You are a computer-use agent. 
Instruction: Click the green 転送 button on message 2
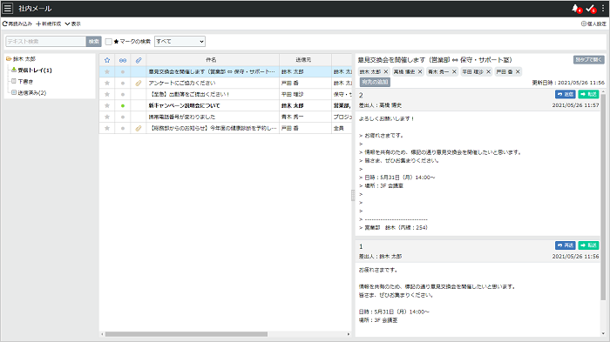[x=588, y=94]
